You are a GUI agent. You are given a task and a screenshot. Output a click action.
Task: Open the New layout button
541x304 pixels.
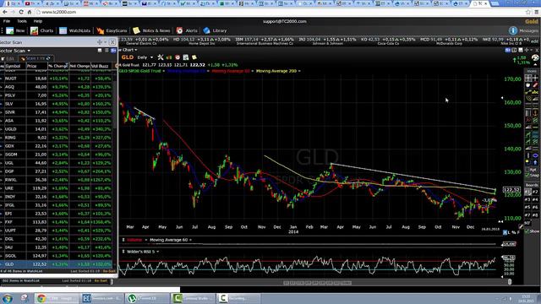(x=15, y=30)
